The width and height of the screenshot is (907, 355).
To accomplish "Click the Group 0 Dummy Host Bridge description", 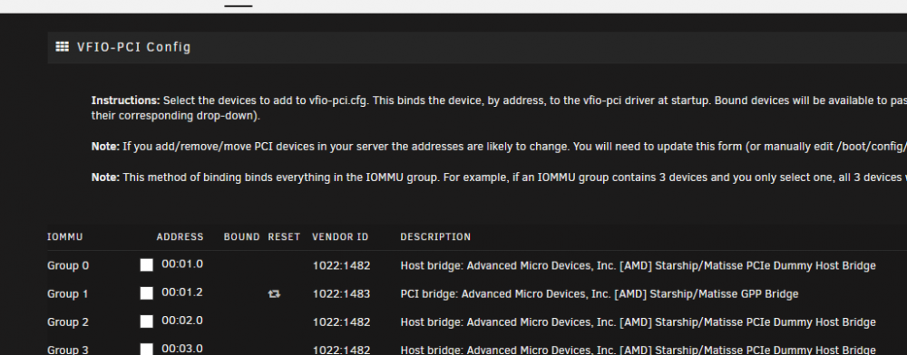I will (x=638, y=265).
